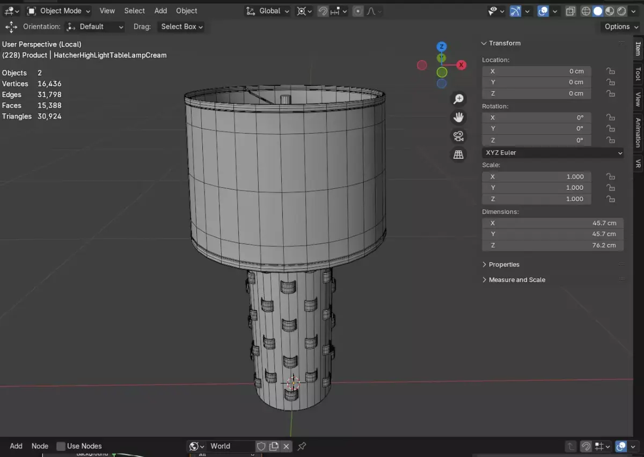Unlink World with the X button

[x=287, y=446]
